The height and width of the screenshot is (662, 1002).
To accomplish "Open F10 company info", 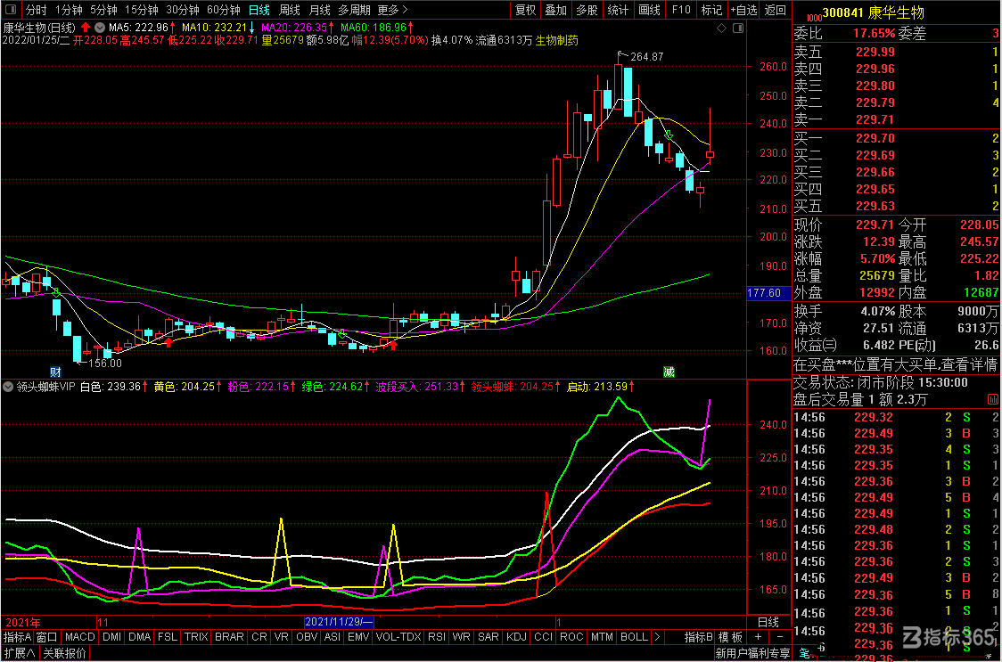I will [680, 10].
